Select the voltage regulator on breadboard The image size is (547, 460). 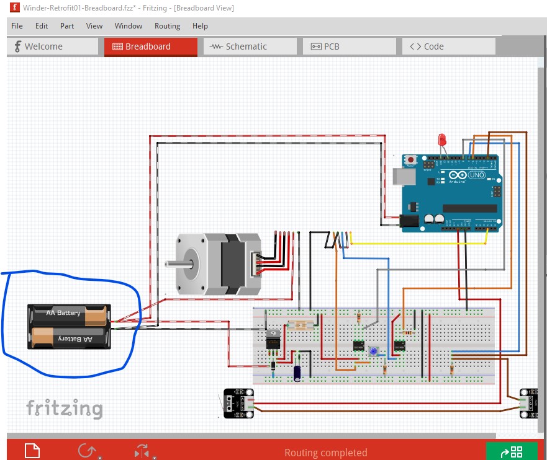273,340
